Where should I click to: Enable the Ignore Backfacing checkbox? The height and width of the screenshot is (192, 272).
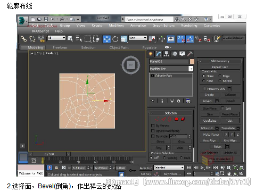click(153, 131)
